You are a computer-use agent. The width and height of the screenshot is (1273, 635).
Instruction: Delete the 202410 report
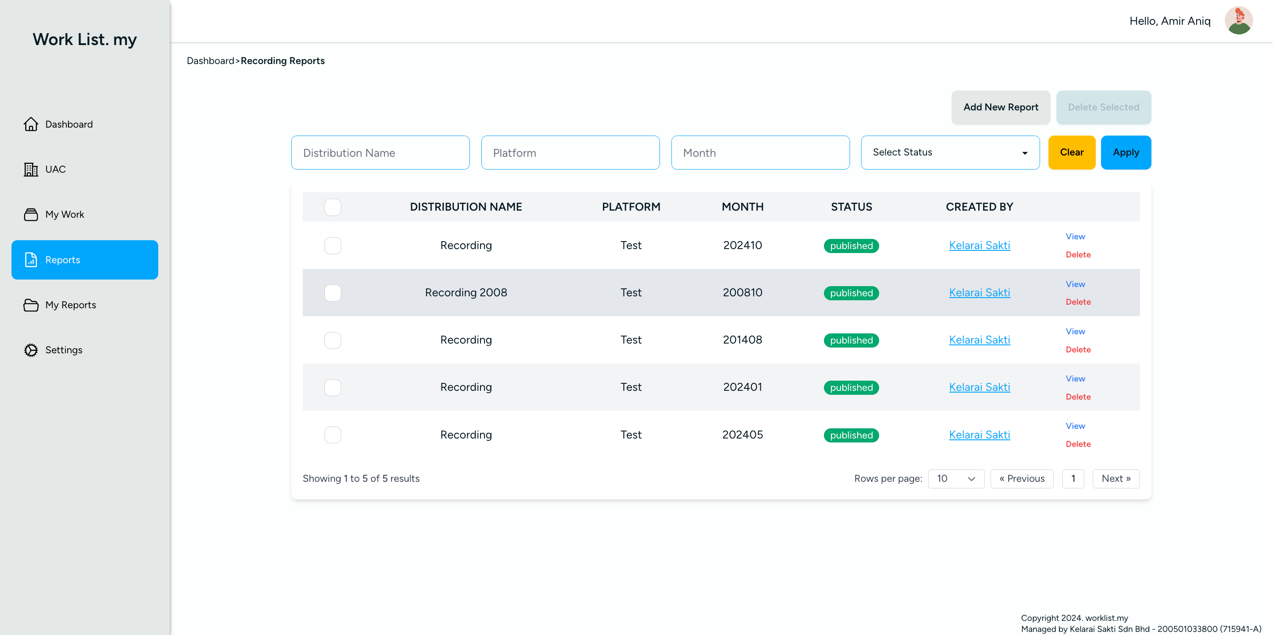[1078, 255]
